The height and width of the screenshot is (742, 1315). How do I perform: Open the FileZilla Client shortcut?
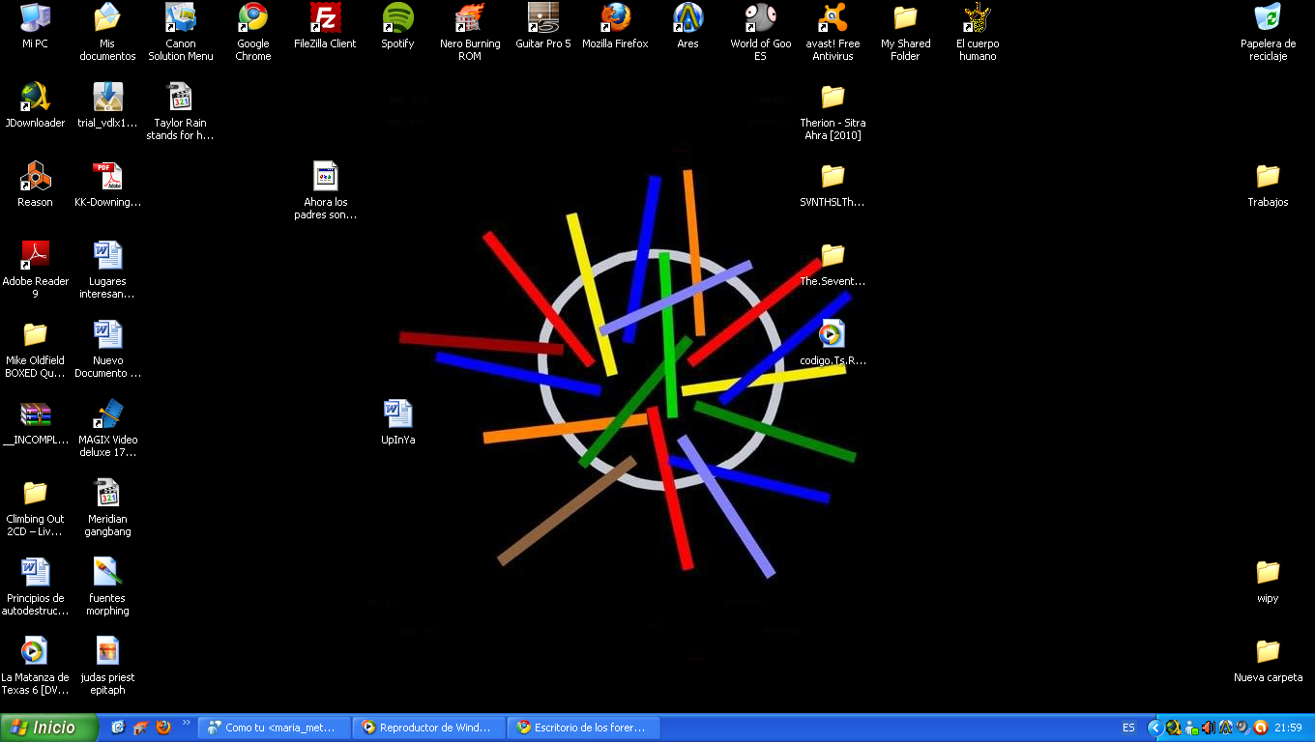click(325, 27)
